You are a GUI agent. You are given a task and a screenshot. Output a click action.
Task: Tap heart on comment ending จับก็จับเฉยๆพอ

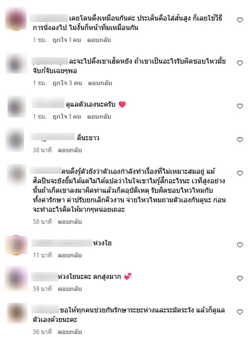coord(240,63)
